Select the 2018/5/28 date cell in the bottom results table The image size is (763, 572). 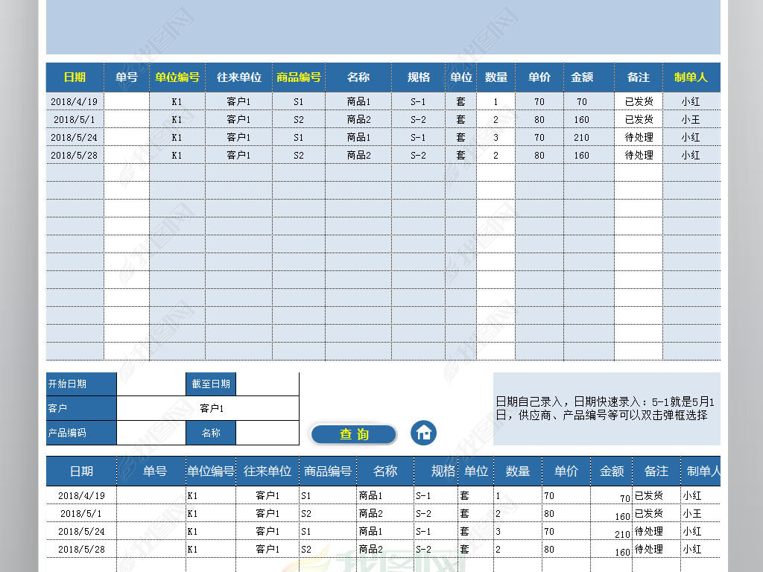click(81, 550)
